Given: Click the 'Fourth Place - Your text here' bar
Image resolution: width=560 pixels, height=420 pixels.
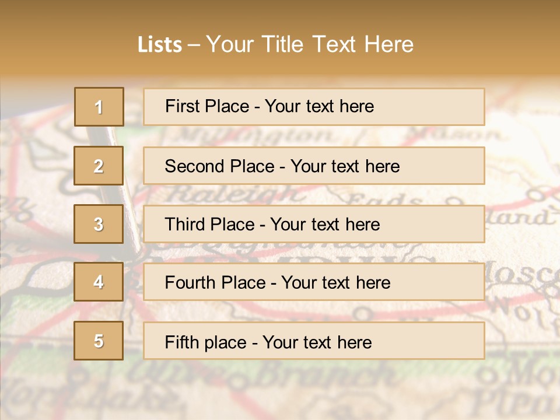Looking at the screenshot, I should 314,282.
